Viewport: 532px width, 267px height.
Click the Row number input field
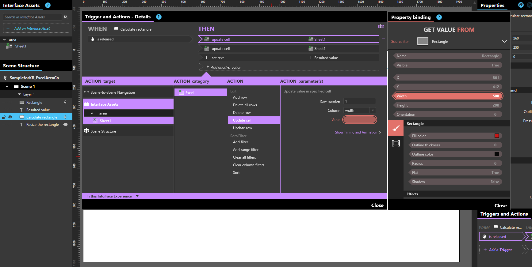point(359,101)
